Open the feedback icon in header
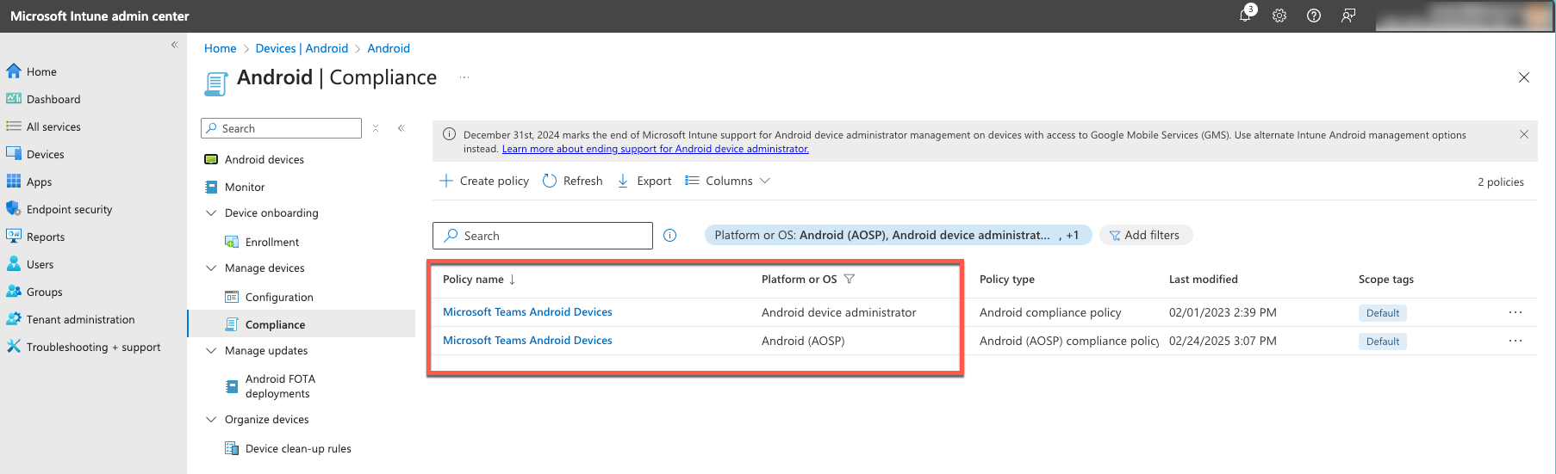The image size is (1556, 474). click(x=1348, y=15)
